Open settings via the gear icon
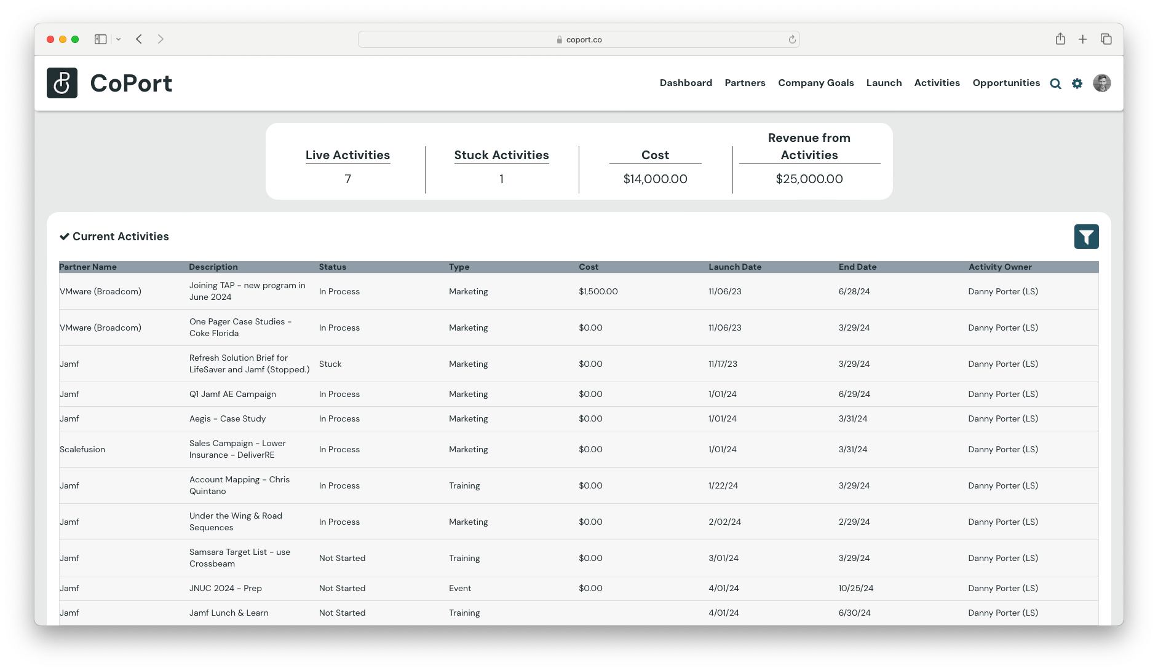 pos(1077,84)
